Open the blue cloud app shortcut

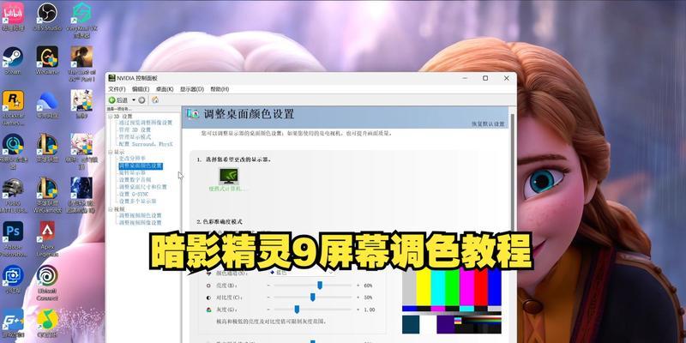pos(47,104)
